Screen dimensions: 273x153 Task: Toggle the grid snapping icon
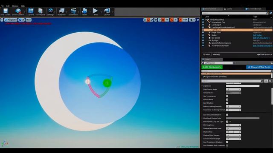pyautogui.click(x=163, y=20)
